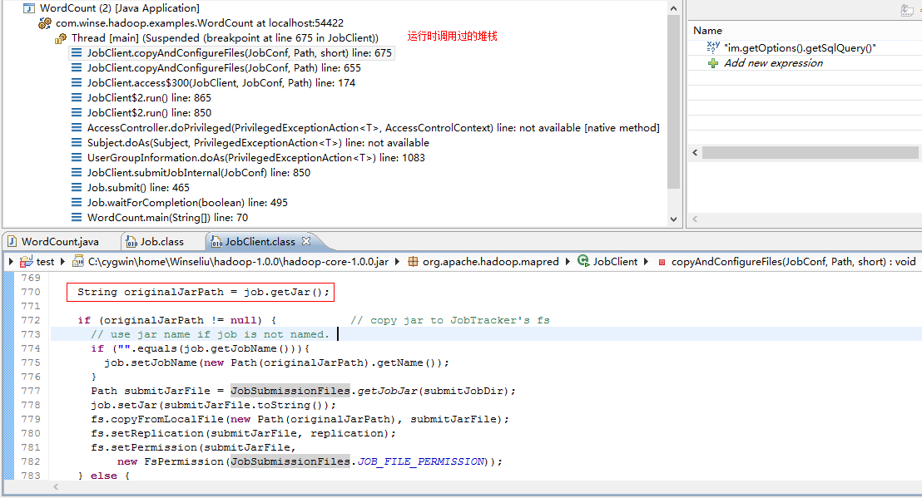Click the red private method icon in breadcrumb
922x498 pixels.
point(662,263)
